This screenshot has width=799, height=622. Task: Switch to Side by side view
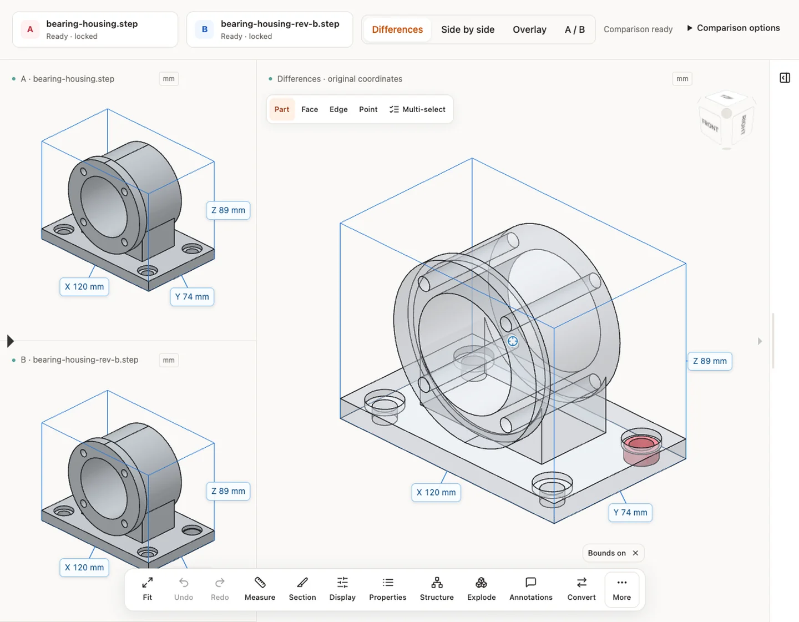(468, 29)
